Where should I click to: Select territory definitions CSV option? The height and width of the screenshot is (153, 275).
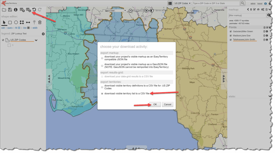(102, 87)
